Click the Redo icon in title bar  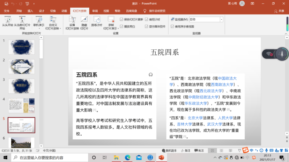pos(21,4)
